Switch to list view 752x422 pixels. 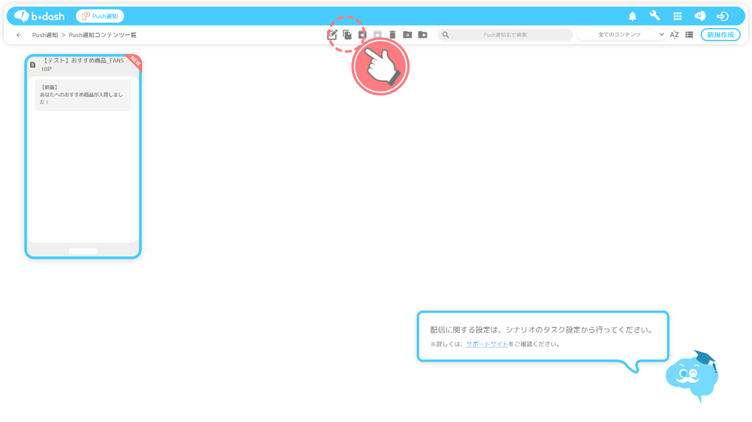[x=689, y=35]
